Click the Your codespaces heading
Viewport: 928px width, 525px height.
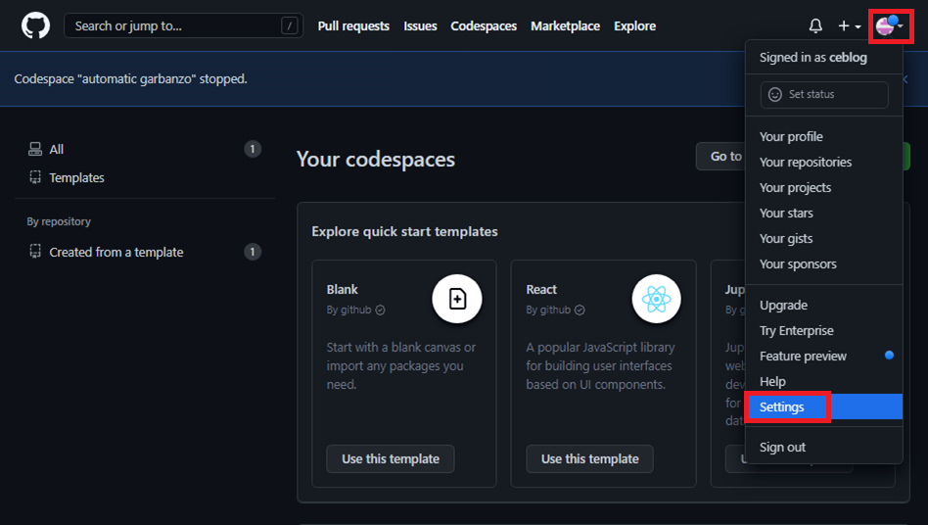point(376,160)
